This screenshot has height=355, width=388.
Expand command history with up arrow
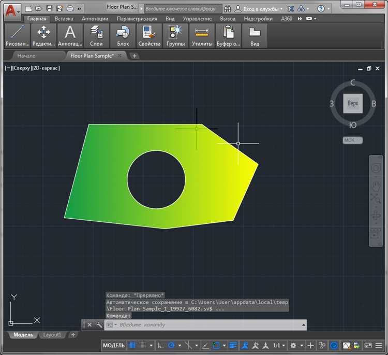coord(304,325)
